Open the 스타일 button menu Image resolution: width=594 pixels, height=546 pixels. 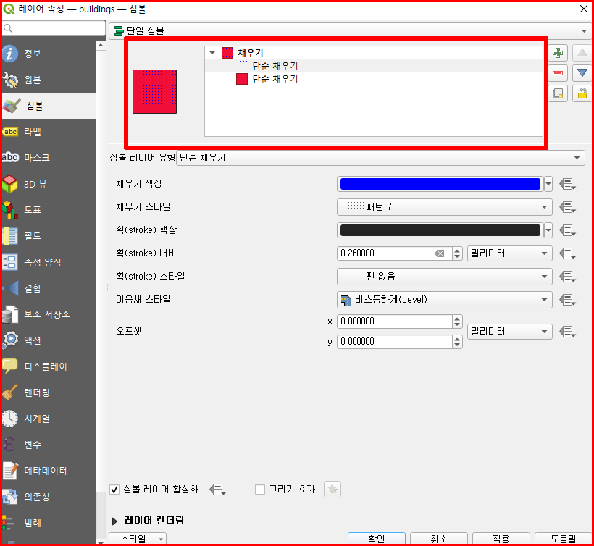click(138, 539)
